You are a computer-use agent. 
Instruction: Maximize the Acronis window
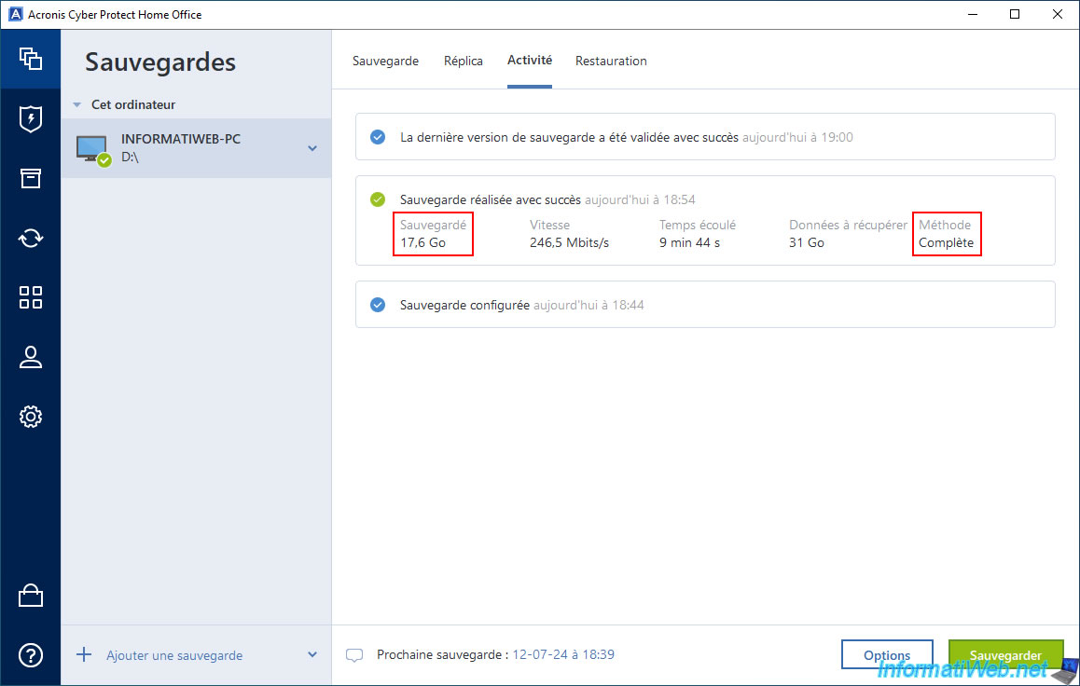1015,15
